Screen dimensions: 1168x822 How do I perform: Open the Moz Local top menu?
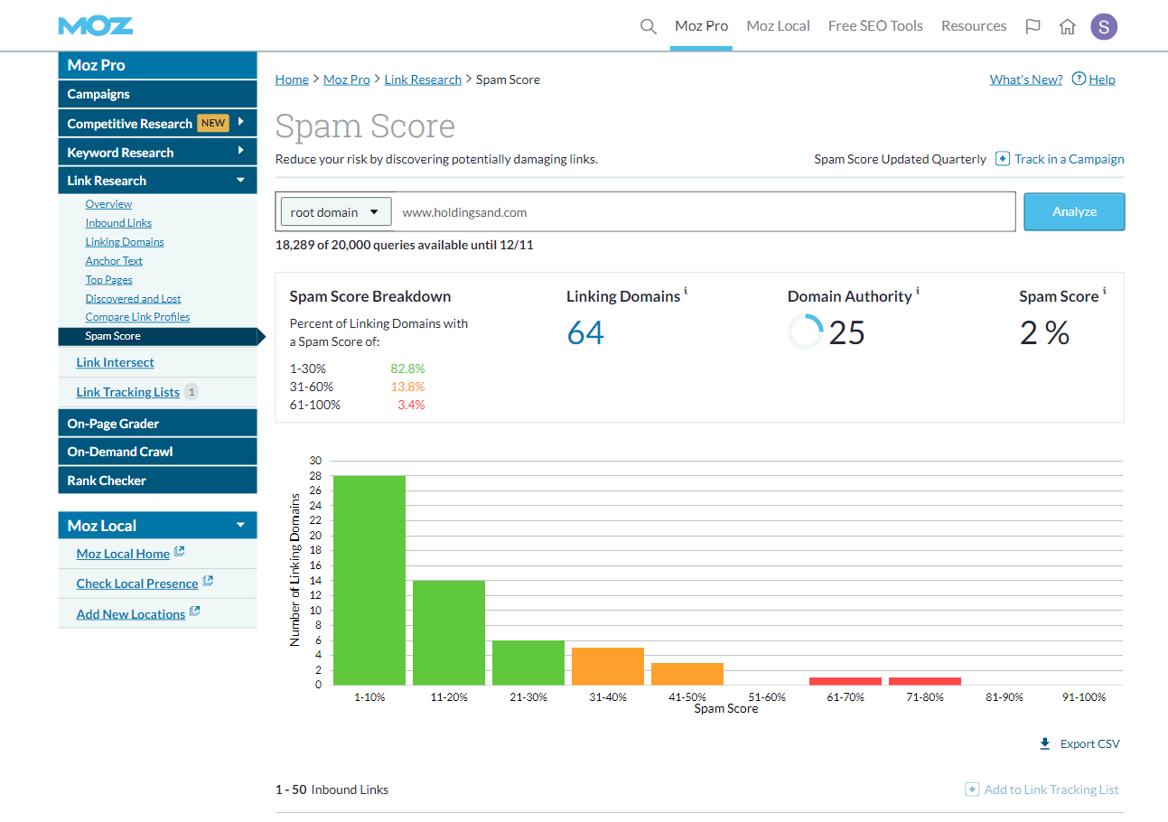778,26
